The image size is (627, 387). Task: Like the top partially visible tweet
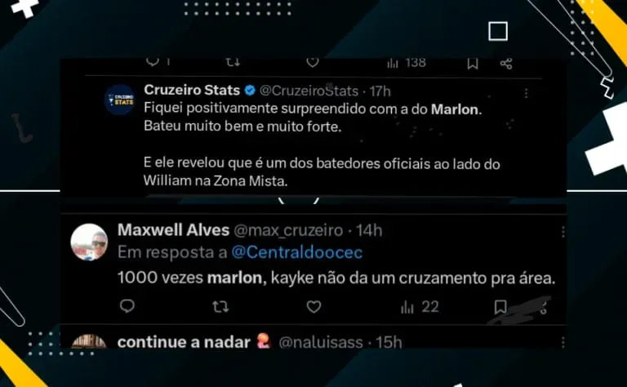click(x=313, y=62)
